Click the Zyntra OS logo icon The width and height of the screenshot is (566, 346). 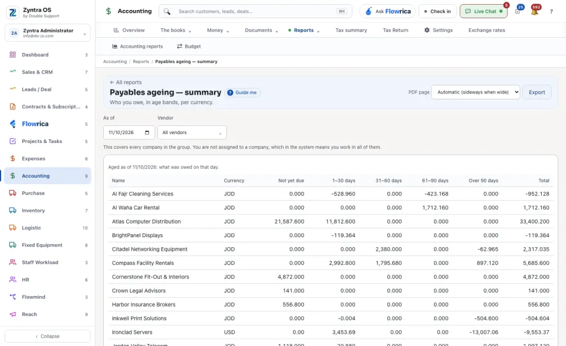pos(12,12)
